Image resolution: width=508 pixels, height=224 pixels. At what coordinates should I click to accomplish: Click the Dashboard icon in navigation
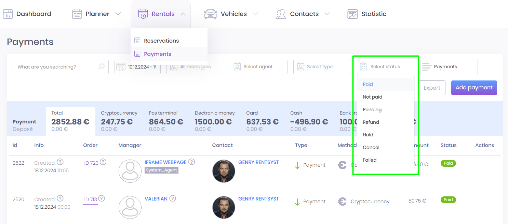tap(8, 14)
